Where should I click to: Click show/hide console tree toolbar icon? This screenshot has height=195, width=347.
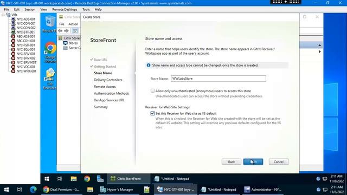tap(75, 31)
